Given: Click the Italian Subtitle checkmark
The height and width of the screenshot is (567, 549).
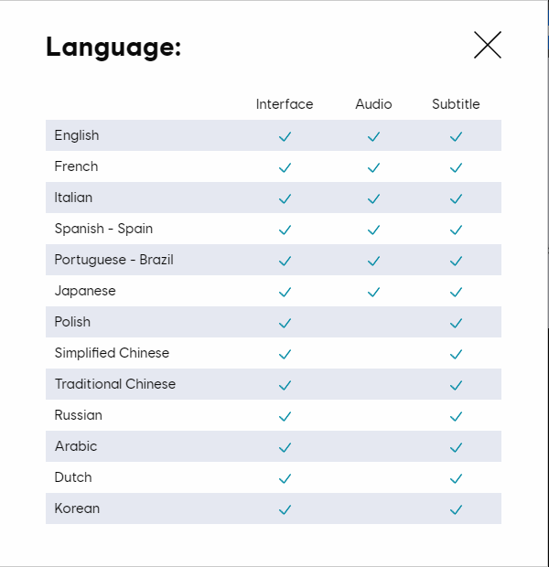Looking at the screenshot, I should [x=456, y=198].
